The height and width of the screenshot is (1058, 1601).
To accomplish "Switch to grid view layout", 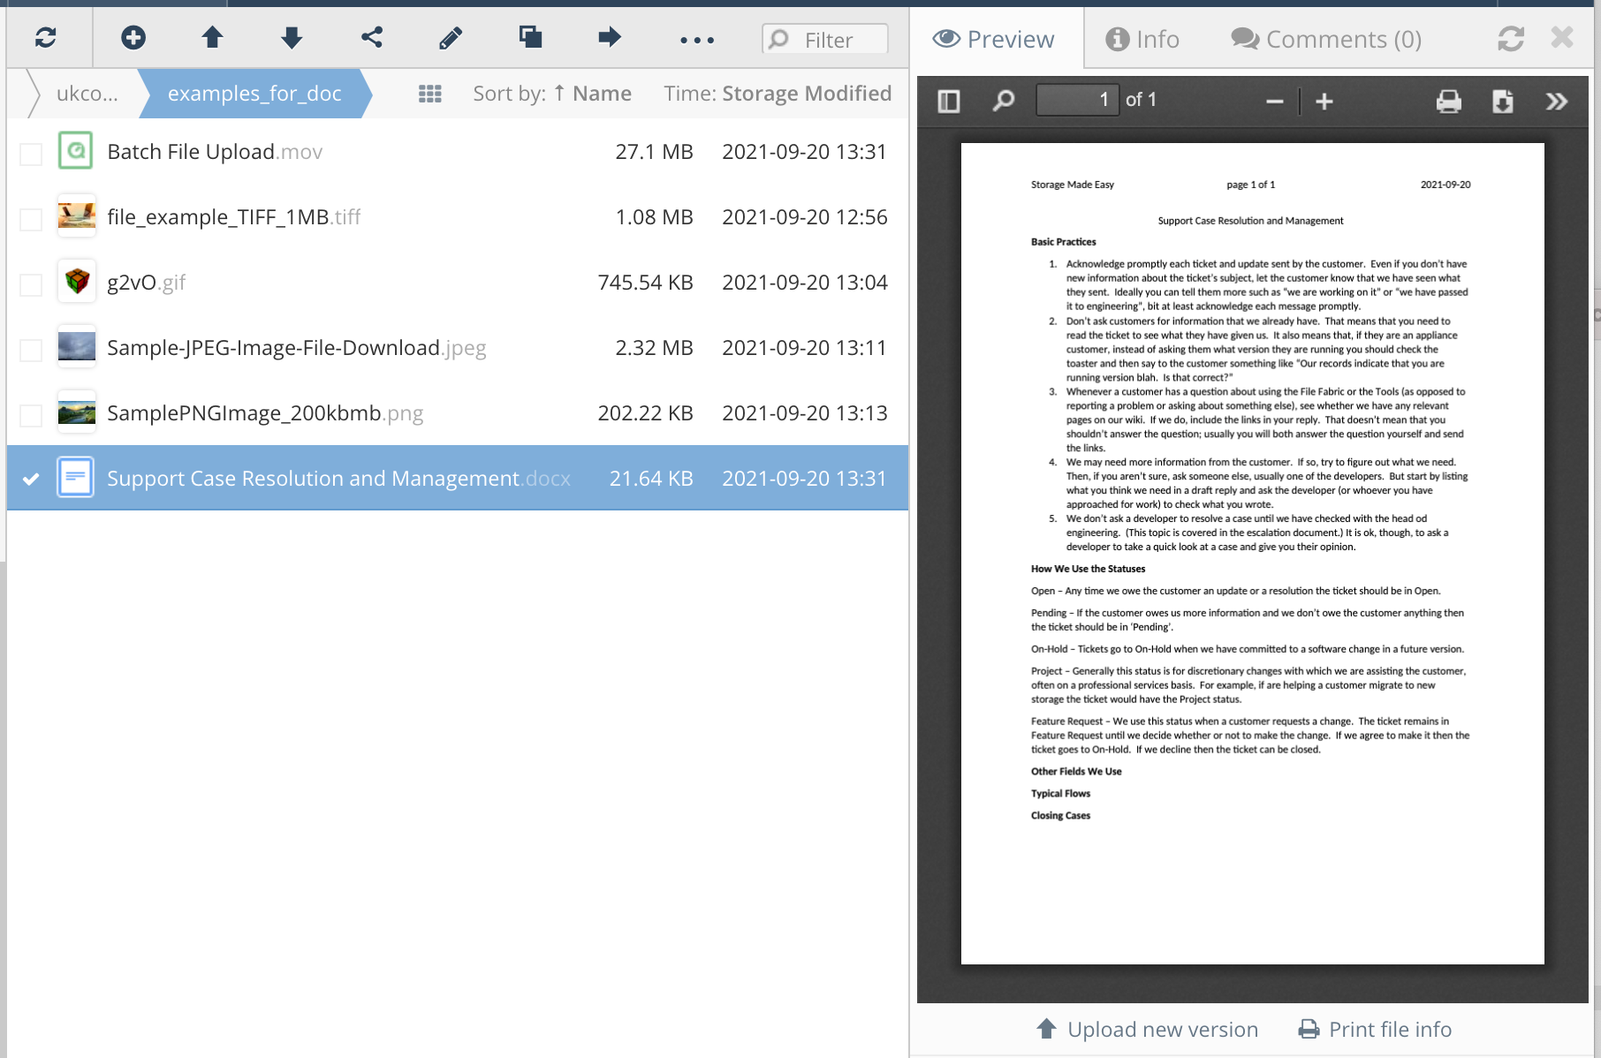I will (x=429, y=93).
